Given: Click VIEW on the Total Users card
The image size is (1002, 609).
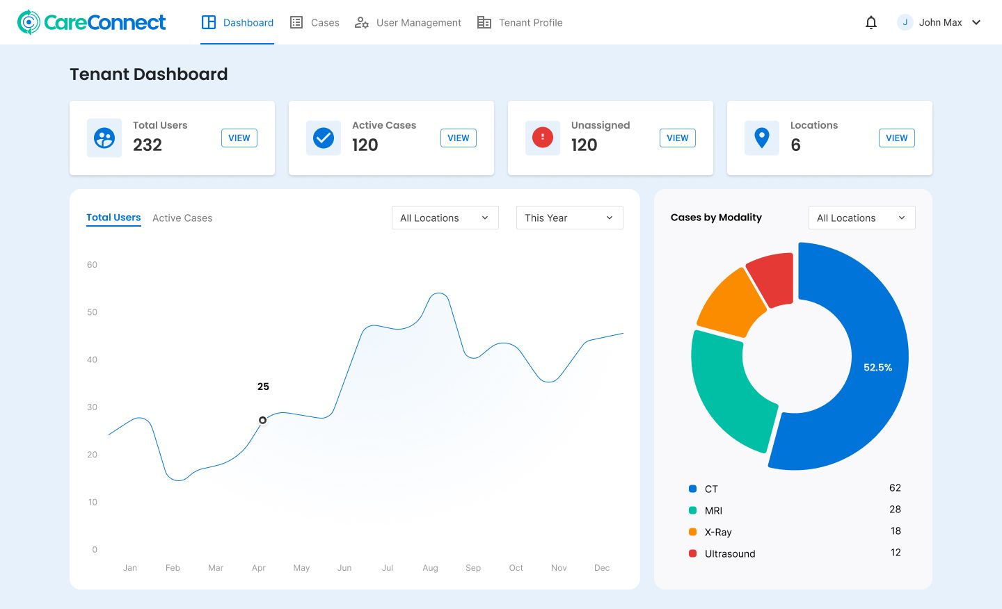Looking at the screenshot, I should point(239,138).
